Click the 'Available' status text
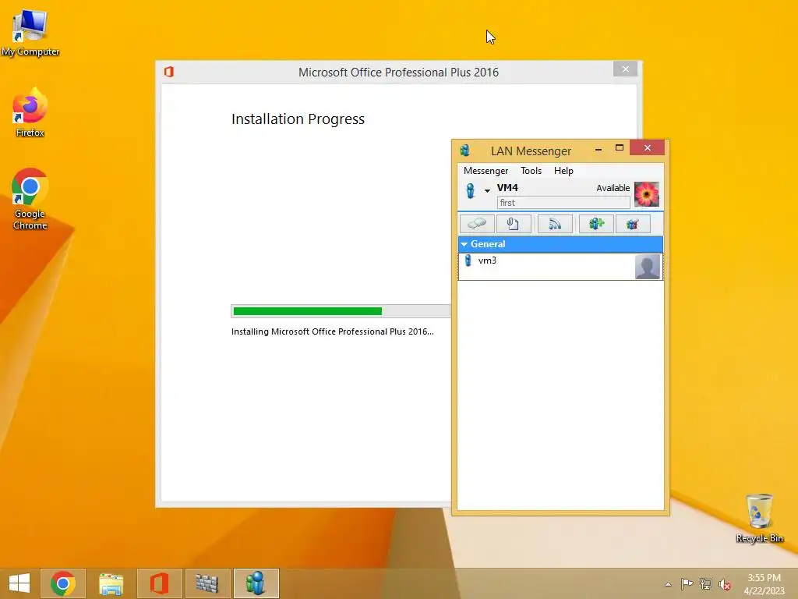 coord(613,188)
